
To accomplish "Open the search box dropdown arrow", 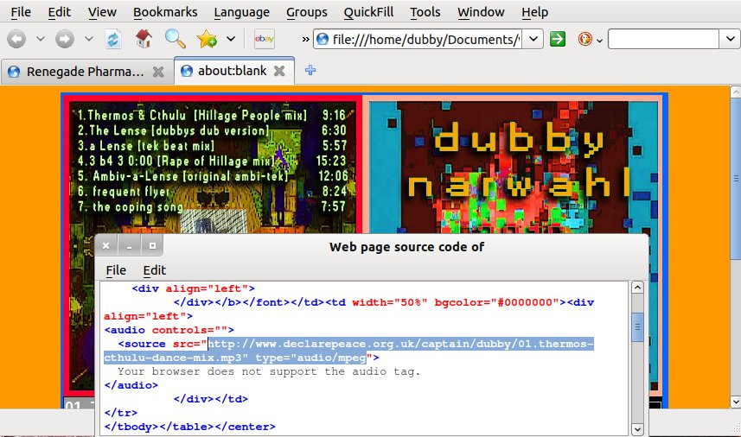I will pyautogui.click(x=730, y=40).
